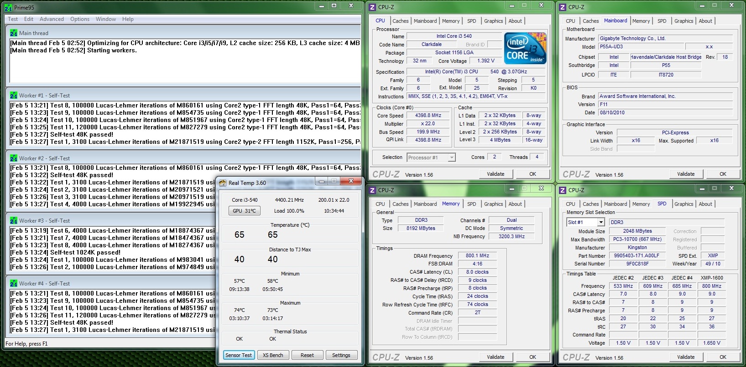This screenshot has width=746, height=367.
Task: Click the Worker #1 Self-Test icon
Action: [14, 96]
